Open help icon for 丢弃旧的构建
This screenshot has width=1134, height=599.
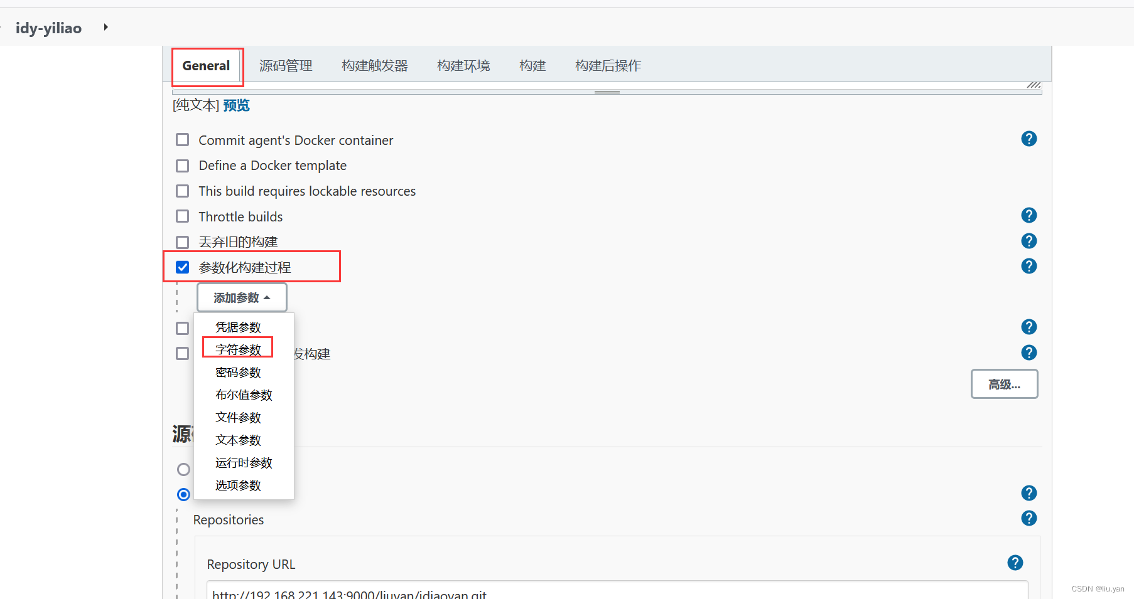point(1029,241)
